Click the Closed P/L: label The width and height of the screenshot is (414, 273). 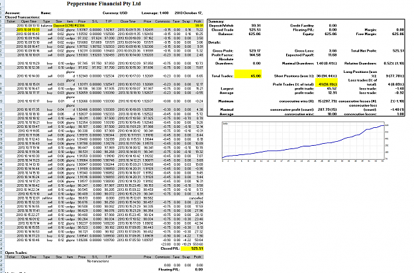170,248
